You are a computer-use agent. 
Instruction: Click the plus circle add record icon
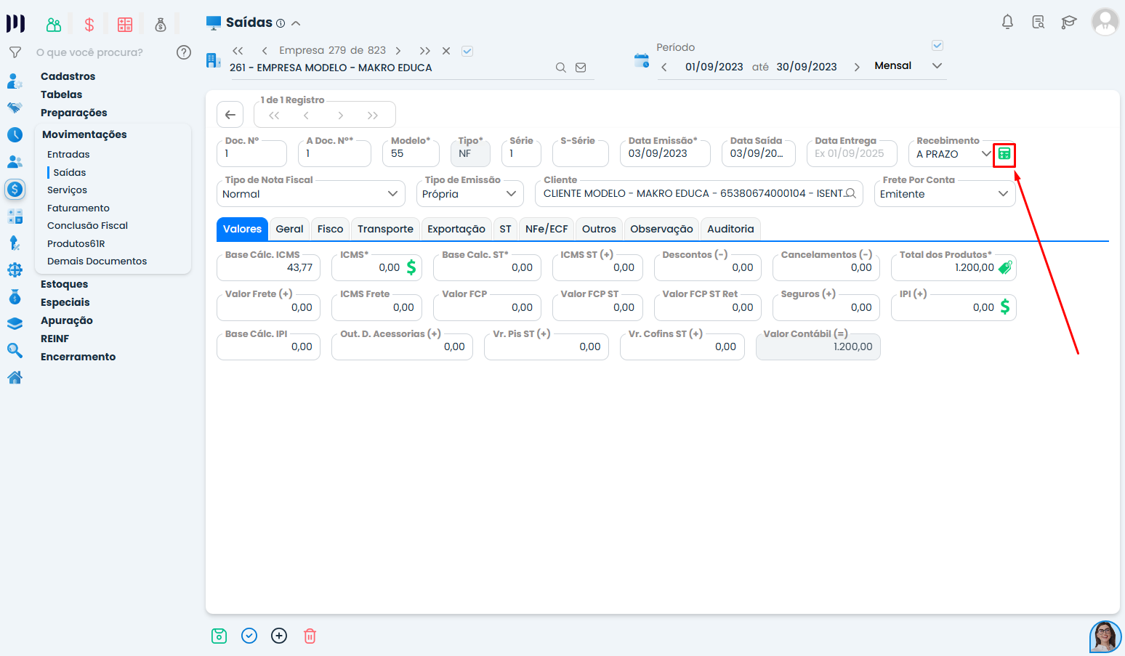(279, 636)
